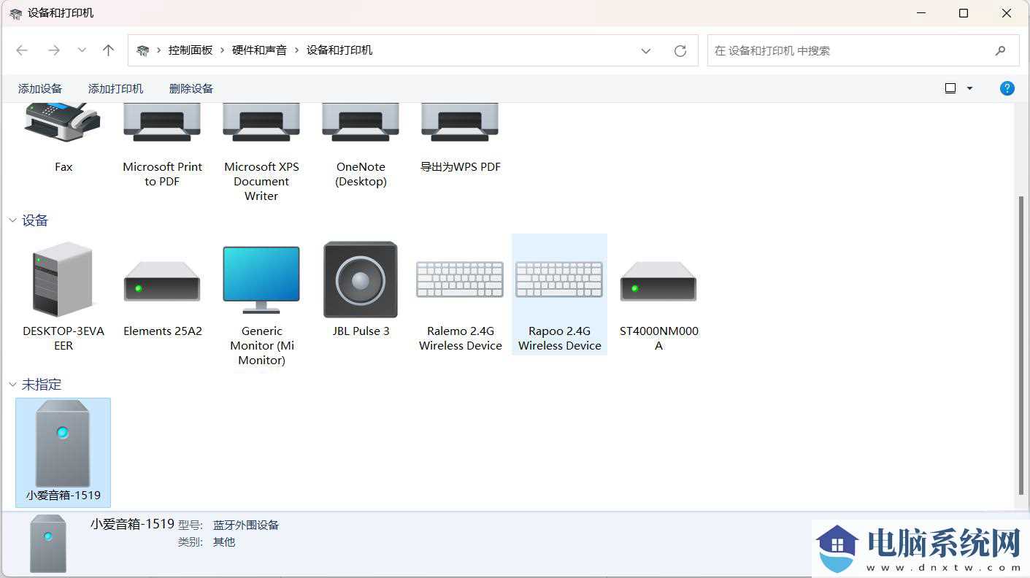The height and width of the screenshot is (578, 1030).
Task: Select the DESKTOP-3EVAEER computer icon
Action: pyautogui.click(x=63, y=280)
